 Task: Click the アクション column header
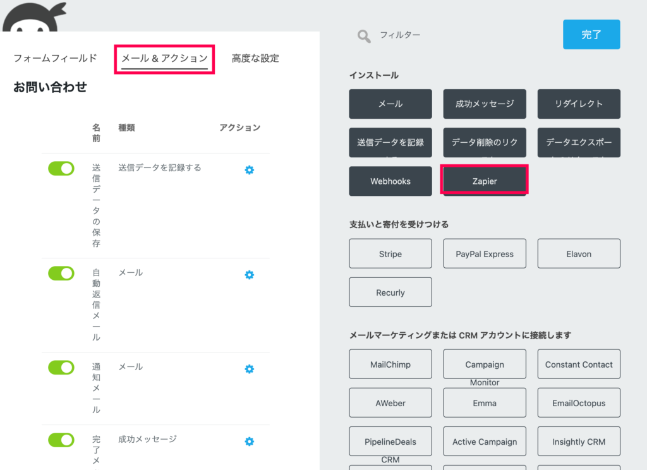[239, 128]
